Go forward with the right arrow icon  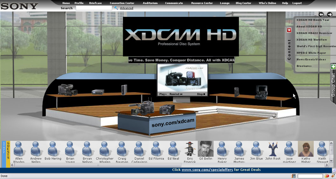coord(330,14)
